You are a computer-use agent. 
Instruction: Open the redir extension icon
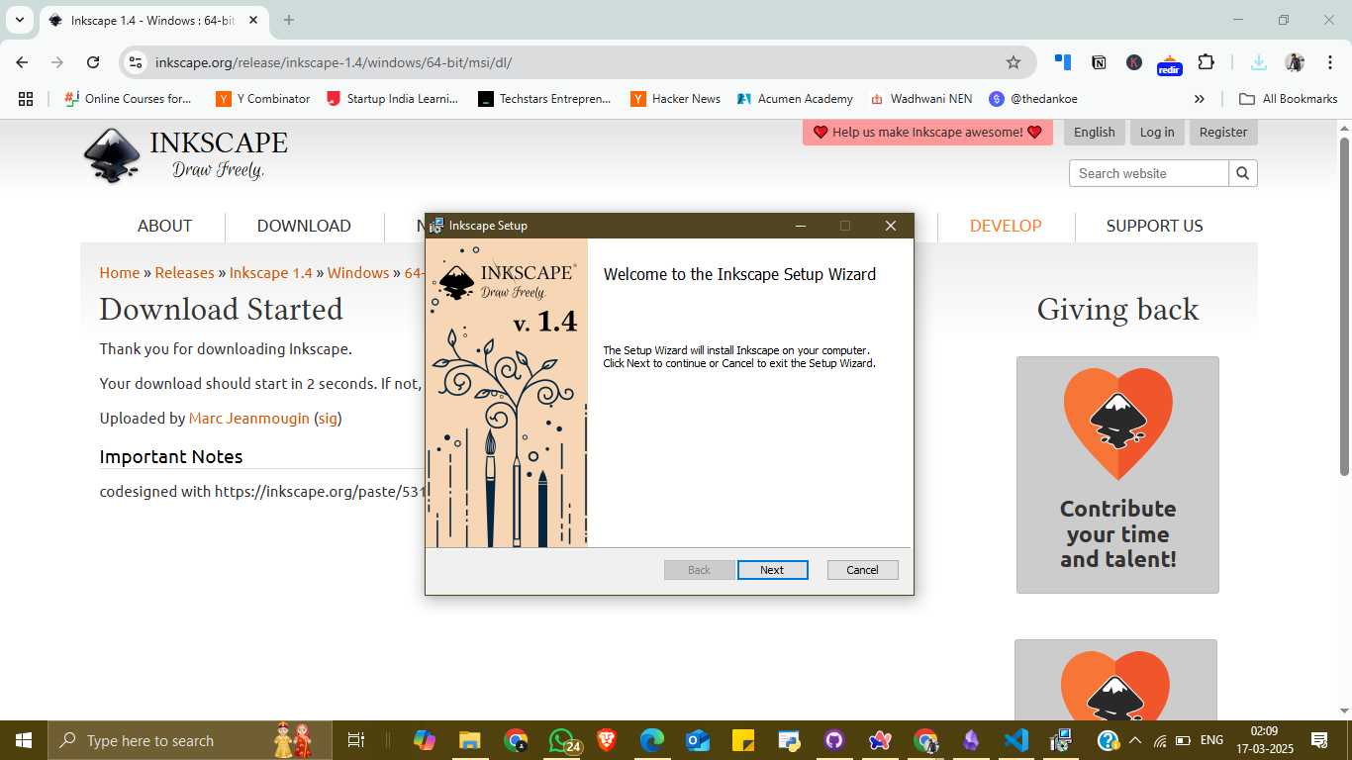1170,64
